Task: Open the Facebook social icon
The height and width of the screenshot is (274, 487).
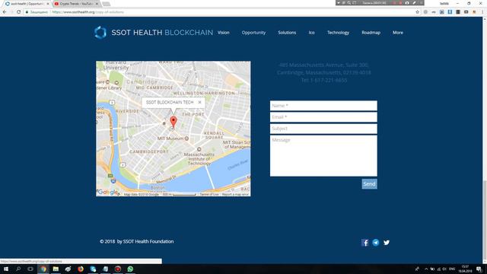Action: tap(365, 243)
